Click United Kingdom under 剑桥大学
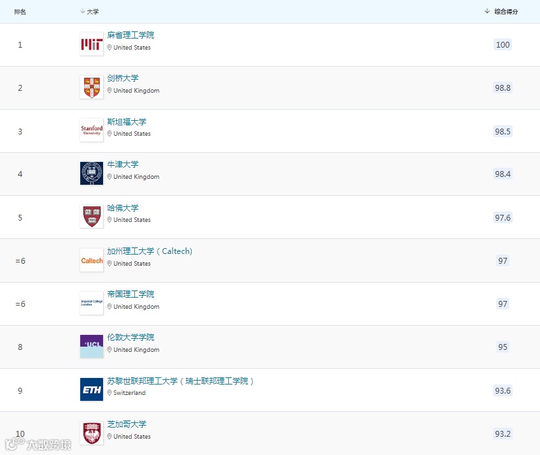Image resolution: width=540 pixels, height=455 pixels. tap(136, 91)
